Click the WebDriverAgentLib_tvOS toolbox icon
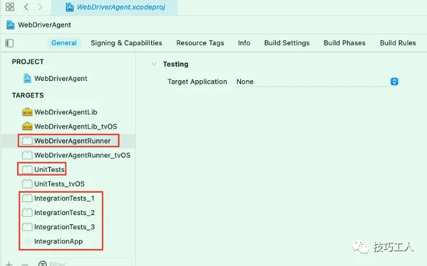Screen dimensions: 427x266 [x=27, y=126]
